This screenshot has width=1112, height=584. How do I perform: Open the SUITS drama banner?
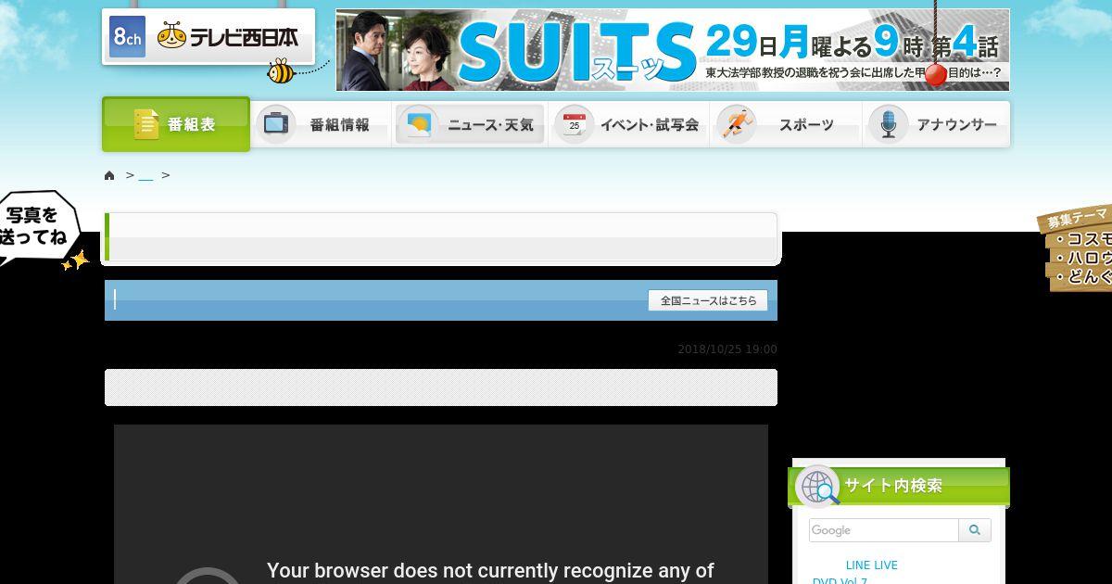coord(673,50)
